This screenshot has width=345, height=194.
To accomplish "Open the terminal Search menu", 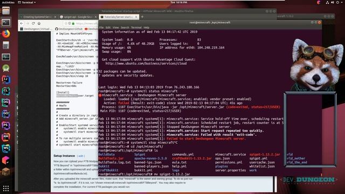I will [125, 27].
